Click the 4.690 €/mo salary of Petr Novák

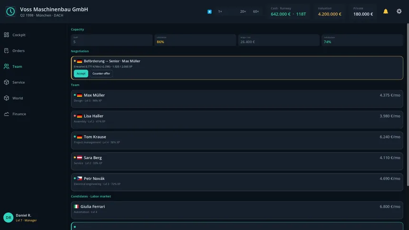point(390,179)
